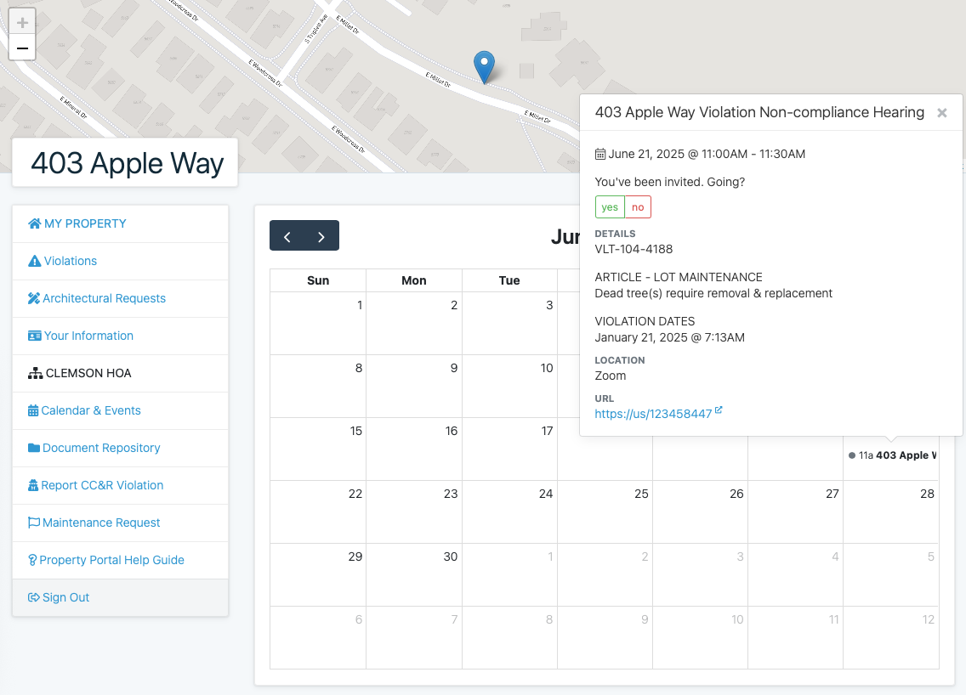The image size is (966, 695).
Task: Go to next month in calendar
Action: coord(321,235)
